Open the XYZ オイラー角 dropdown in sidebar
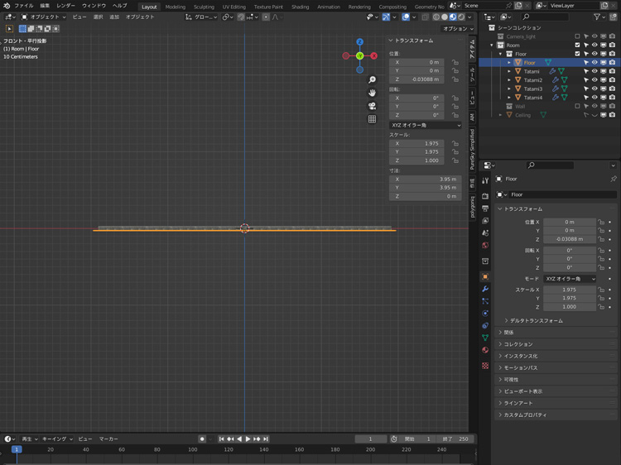 tap(425, 125)
